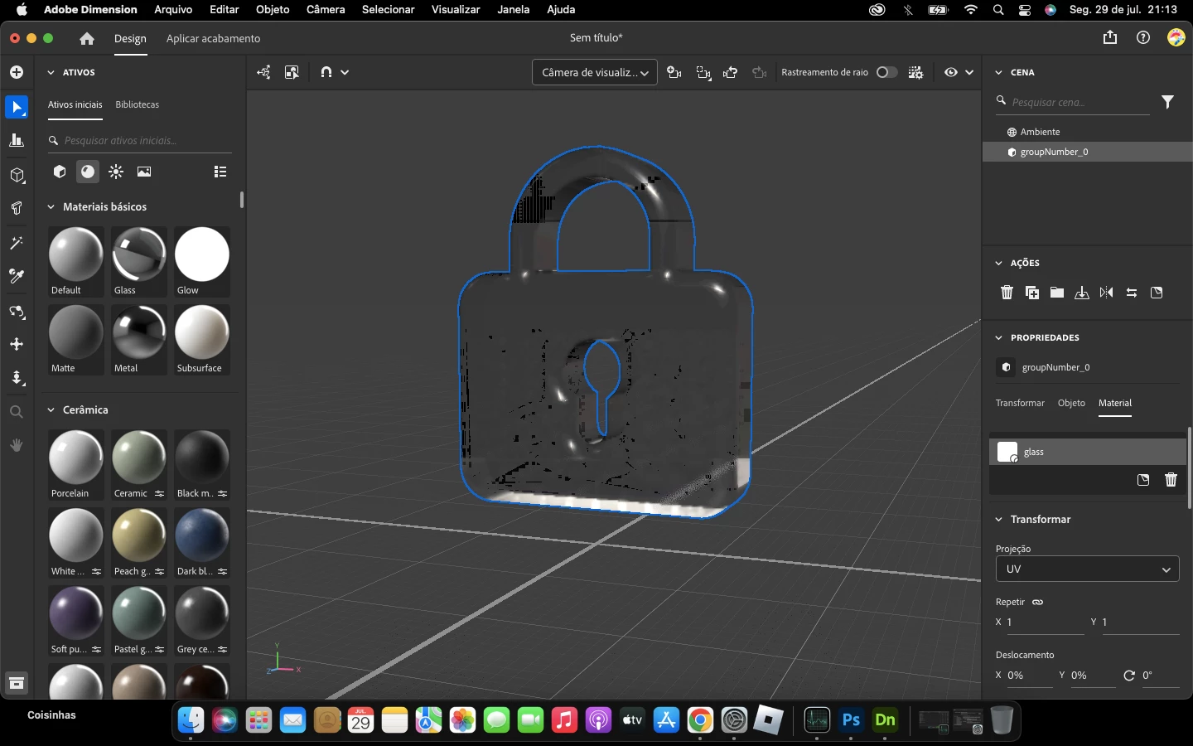Open the share export icon in title bar
1193x746 pixels.
pos(1110,37)
